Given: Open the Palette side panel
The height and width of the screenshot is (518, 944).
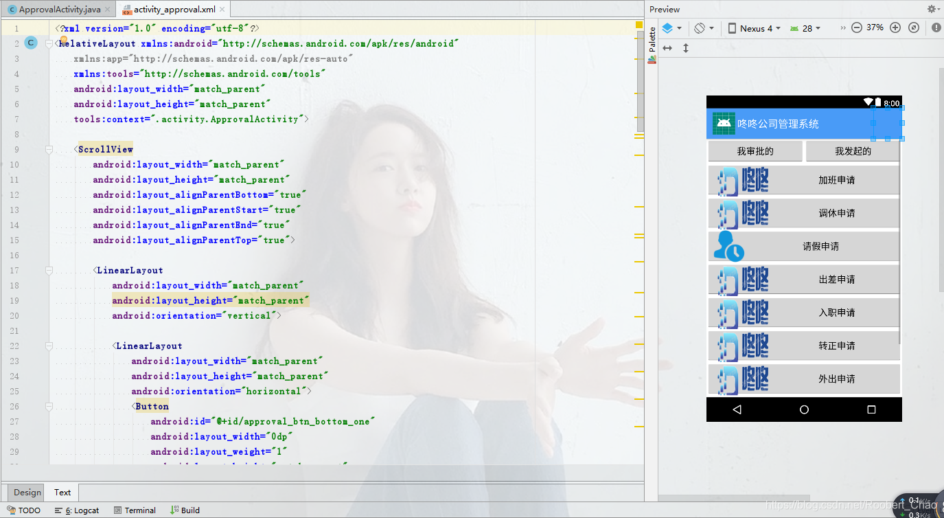Looking at the screenshot, I should (652, 45).
